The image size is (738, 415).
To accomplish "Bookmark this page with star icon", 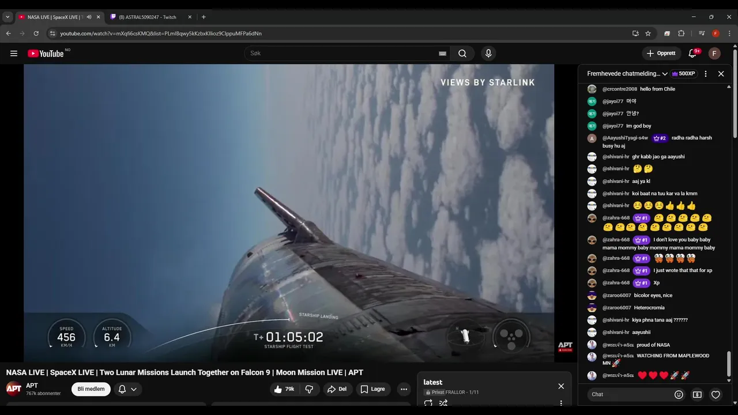I will pyautogui.click(x=648, y=33).
